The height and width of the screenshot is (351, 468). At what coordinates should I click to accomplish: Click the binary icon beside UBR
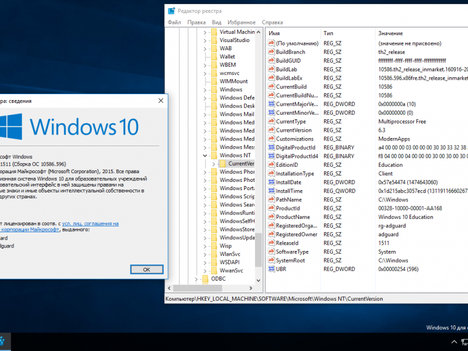pyautogui.click(x=271, y=269)
